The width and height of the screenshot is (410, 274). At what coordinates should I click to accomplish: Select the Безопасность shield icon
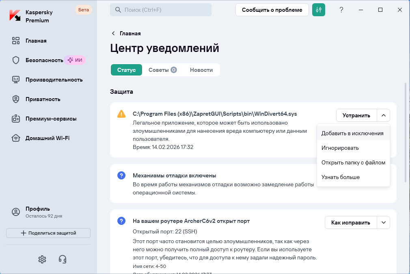16,60
